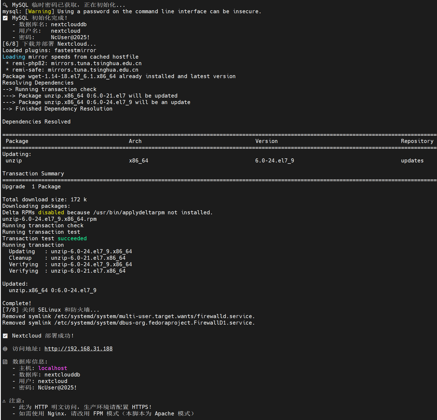Click the "访问地址:" label
This screenshot has width=437, height=420.
pyautogui.click(x=27, y=349)
